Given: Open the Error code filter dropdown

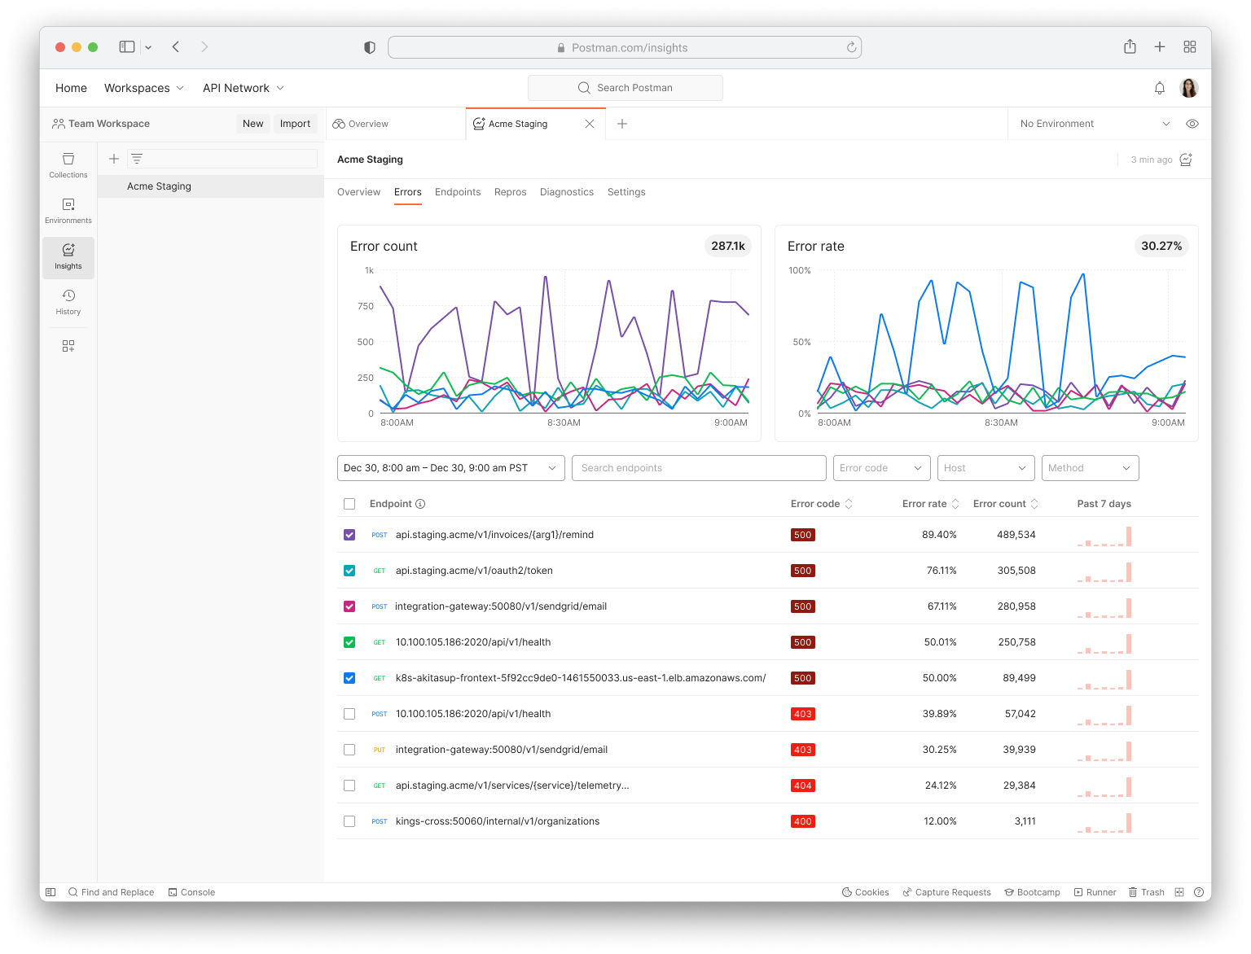Looking at the screenshot, I should pyautogui.click(x=882, y=468).
